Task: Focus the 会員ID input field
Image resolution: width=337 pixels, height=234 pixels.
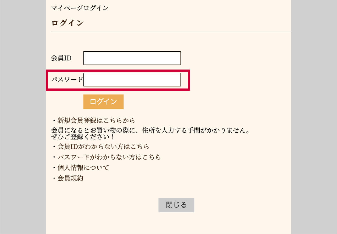Action: (132, 58)
